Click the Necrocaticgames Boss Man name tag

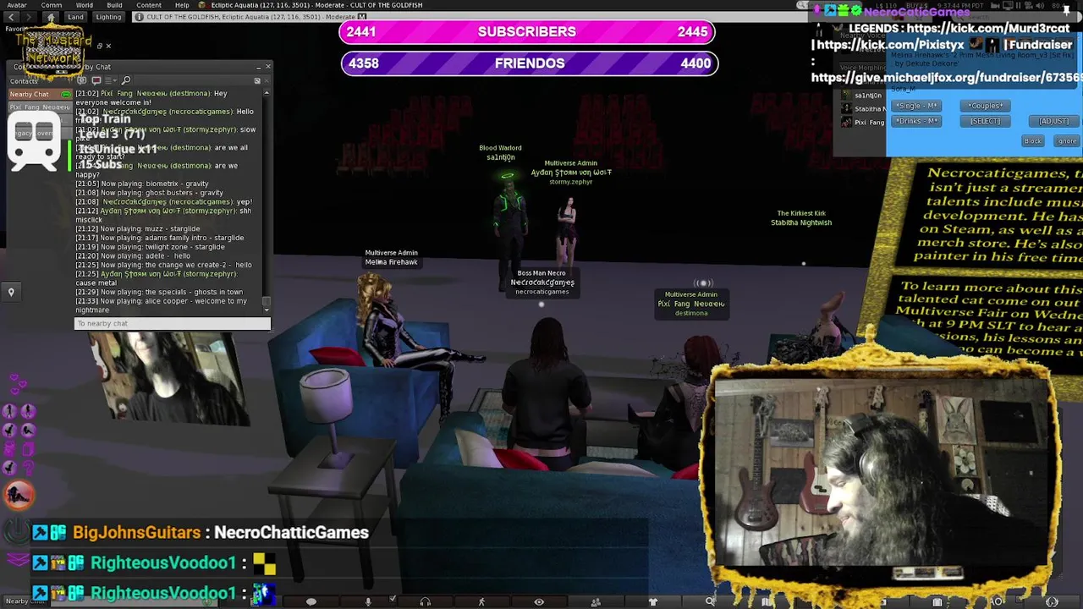point(542,283)
